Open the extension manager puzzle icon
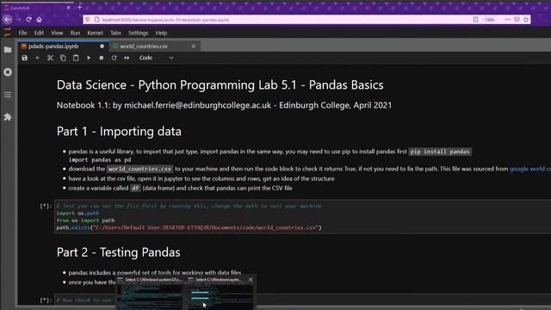 point(8,117)
